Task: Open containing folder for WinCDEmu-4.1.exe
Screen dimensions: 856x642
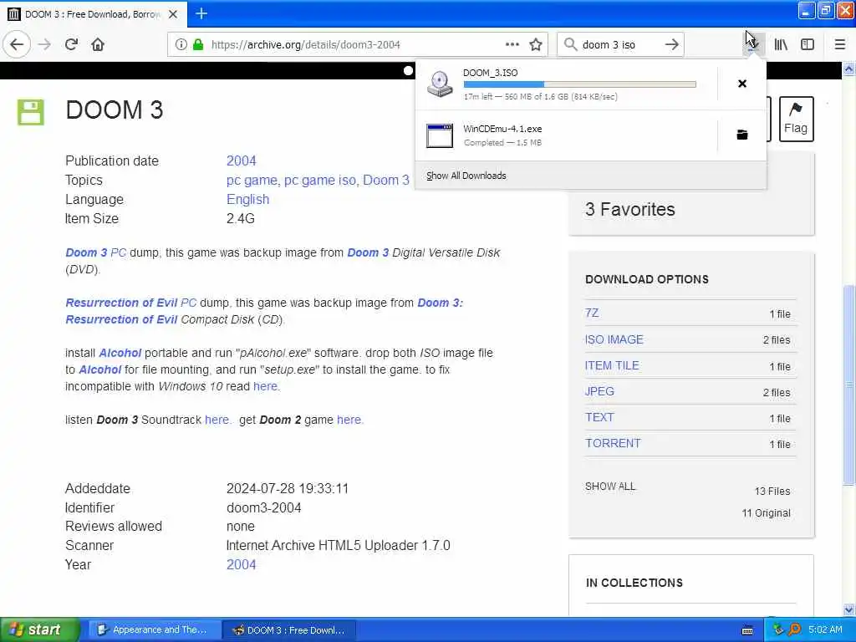Action: (x=742, y=135)
